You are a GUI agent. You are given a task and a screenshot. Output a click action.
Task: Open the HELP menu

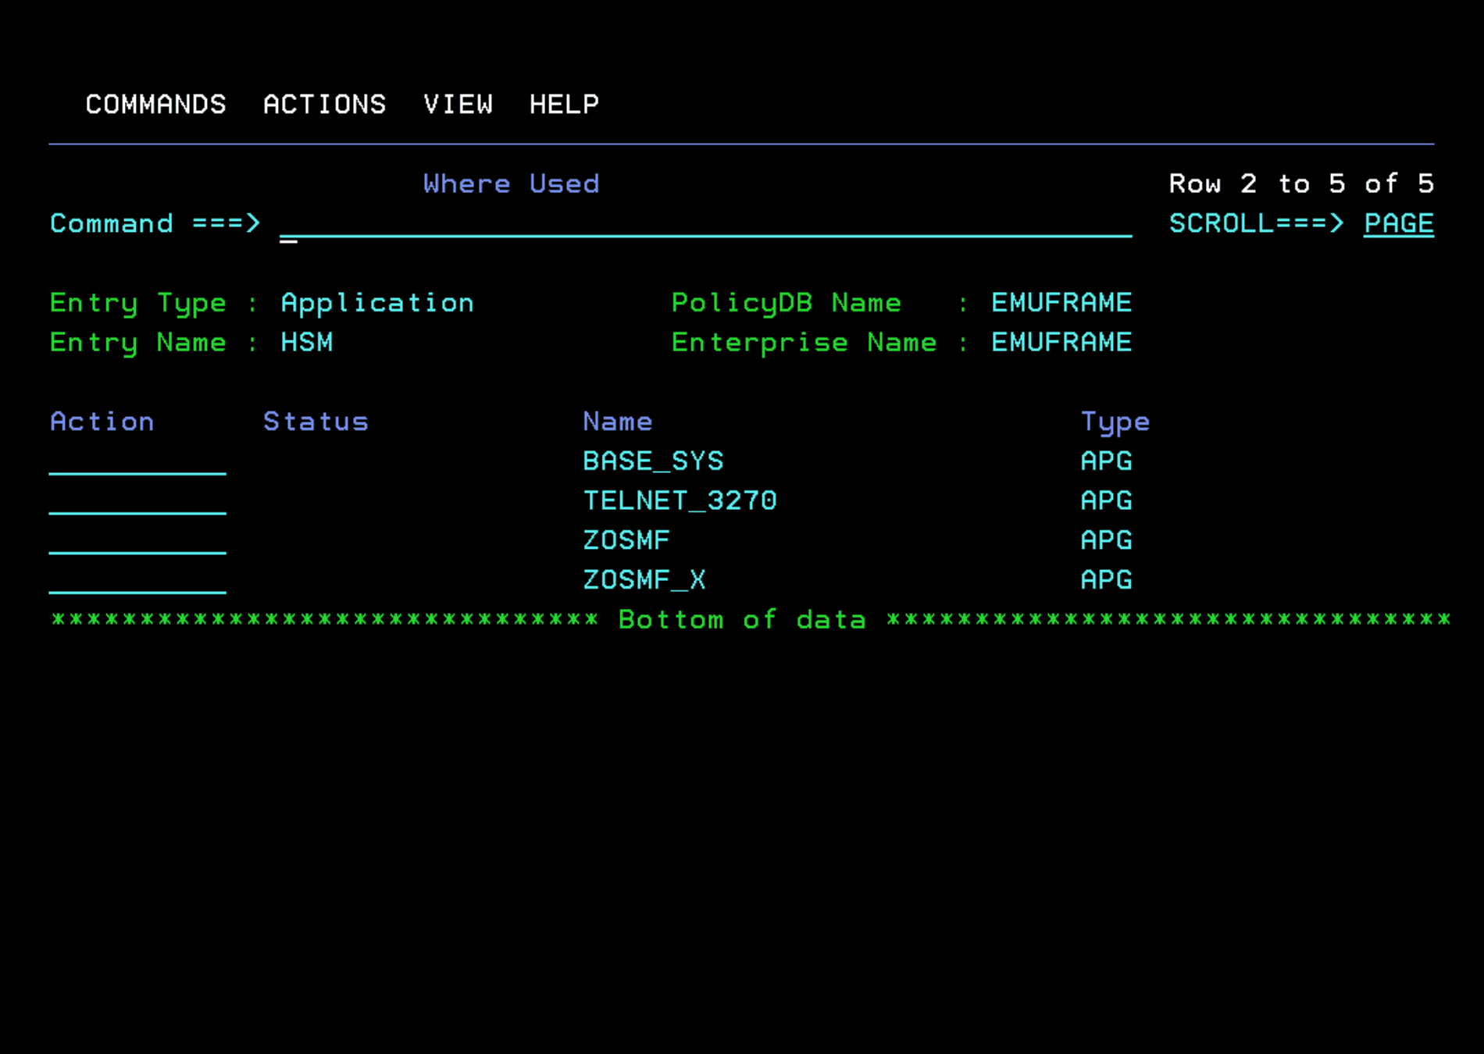coord(564,105)
